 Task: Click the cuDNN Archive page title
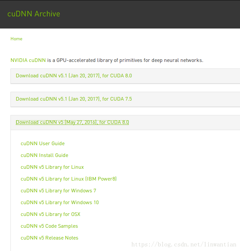[34, 14]
